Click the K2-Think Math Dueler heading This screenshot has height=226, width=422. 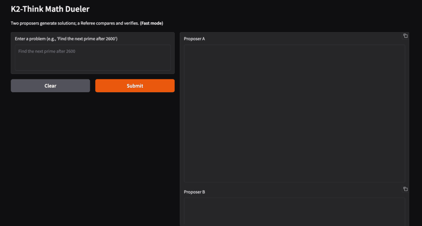coord(50,9)
